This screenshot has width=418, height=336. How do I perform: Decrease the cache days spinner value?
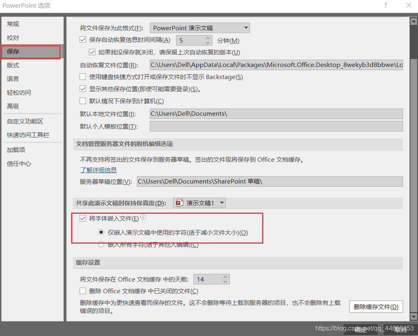tap(225, 282)
